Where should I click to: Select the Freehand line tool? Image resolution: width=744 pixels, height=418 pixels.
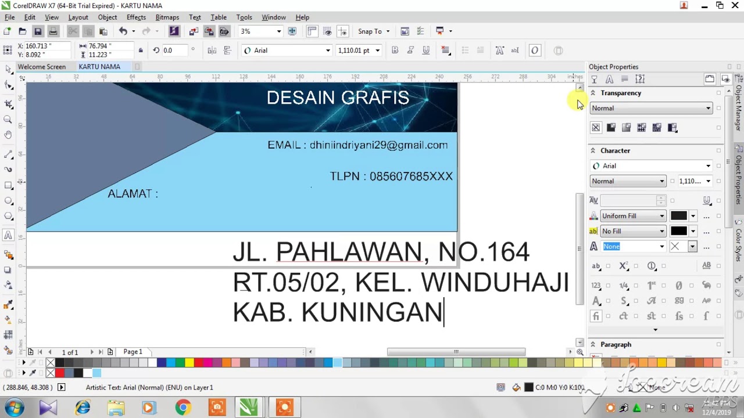click(8, 154)
